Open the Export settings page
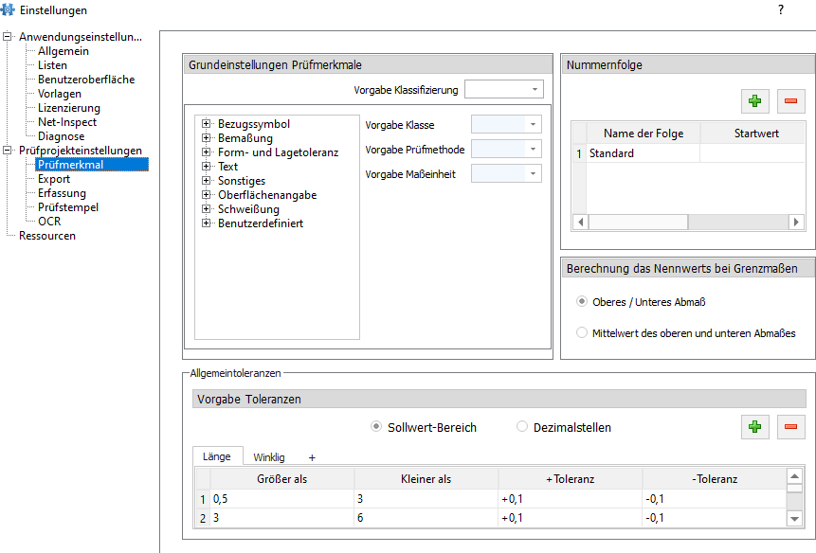The image size is (816, 553). (x=54, y=179)
